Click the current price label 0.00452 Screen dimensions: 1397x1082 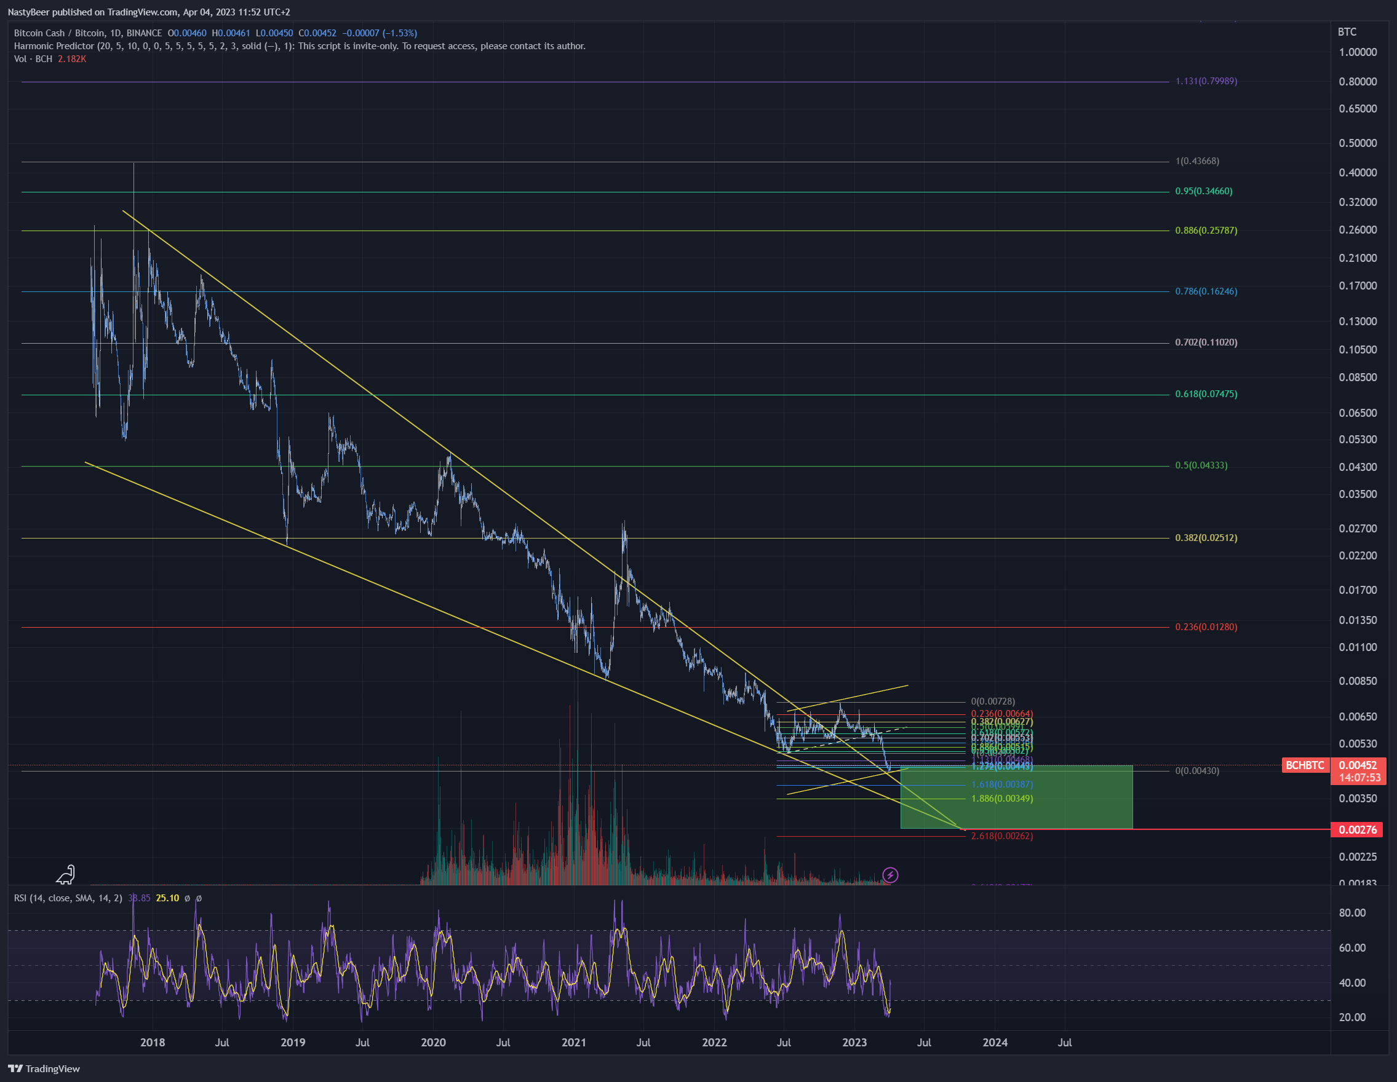[1358, 765]
